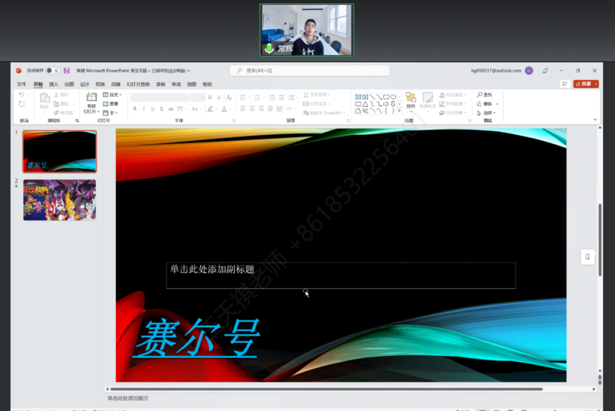Image resolution: width=615 pixels, height=411 pixels.
Task: Click the Undo arrow icon
Action: [22, 95]
